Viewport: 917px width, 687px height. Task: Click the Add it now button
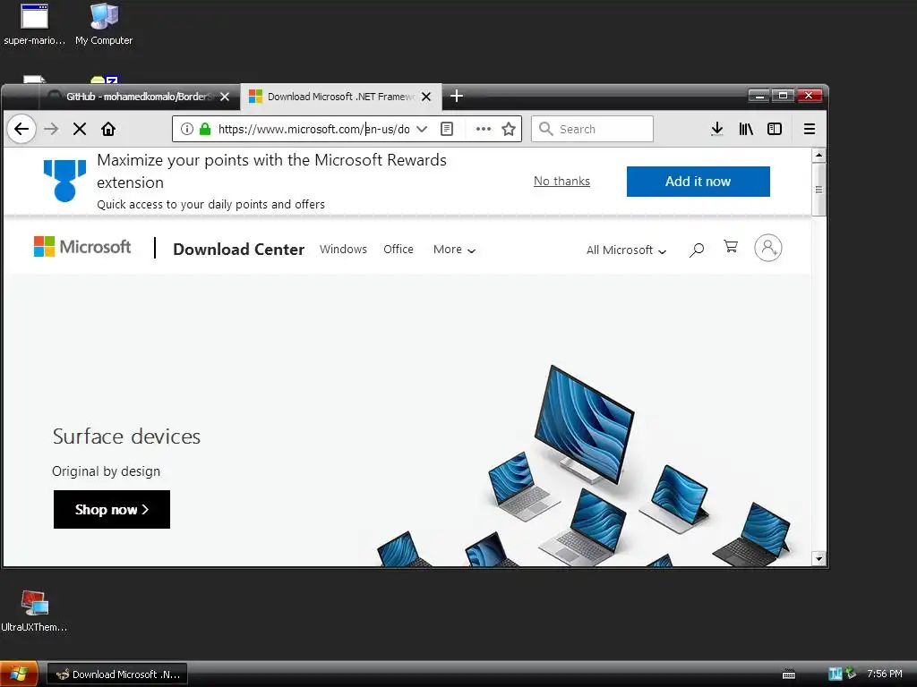coord(698,182)
